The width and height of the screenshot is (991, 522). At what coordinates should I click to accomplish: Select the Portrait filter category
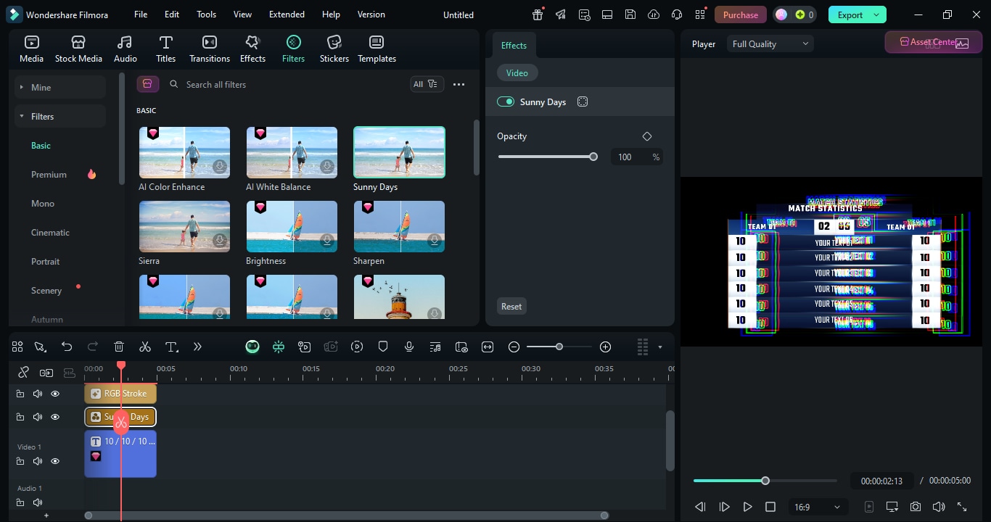[46, 262]
